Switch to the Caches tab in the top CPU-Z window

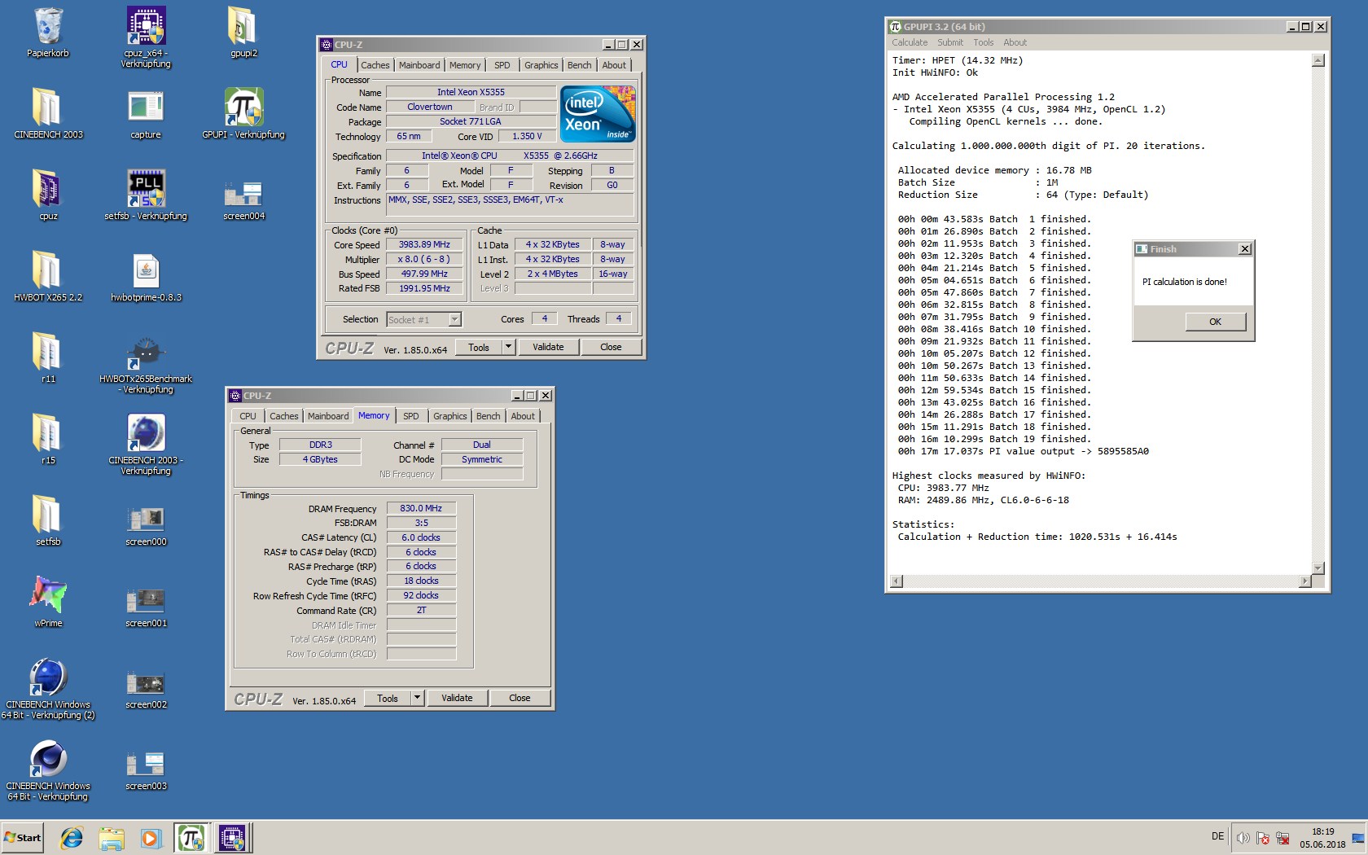[375, 65]
